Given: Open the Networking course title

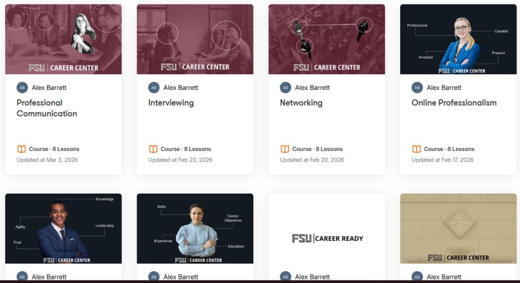Looking at the screenshot, I should [x=301, y=103].
